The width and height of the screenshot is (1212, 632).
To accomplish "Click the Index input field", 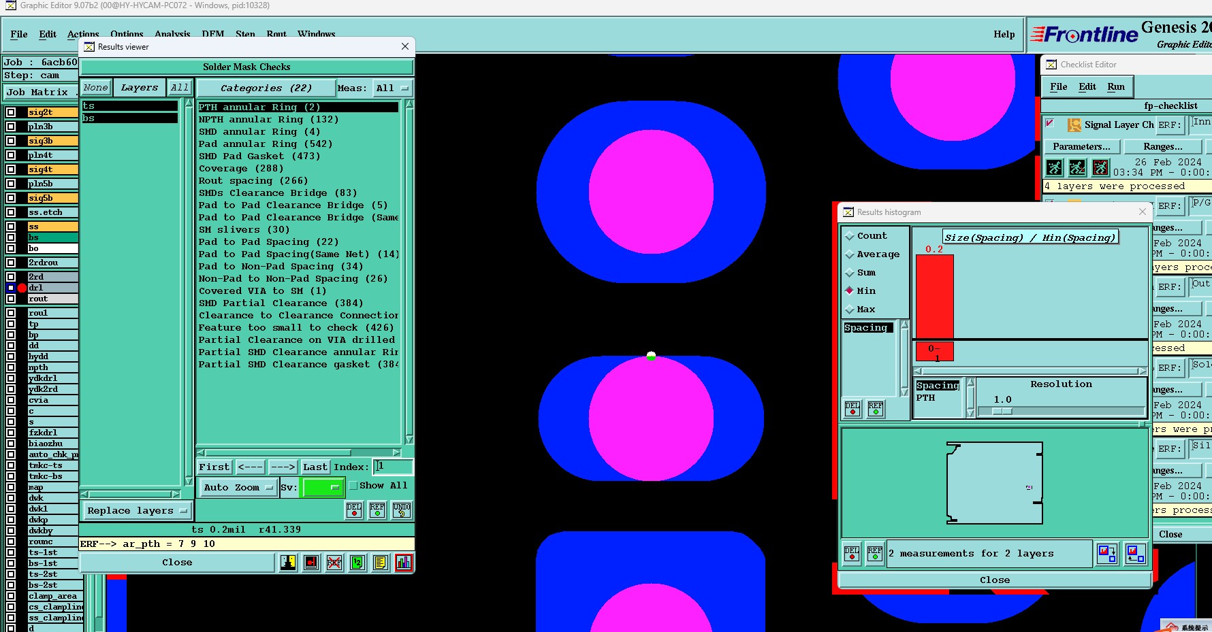I will [393, 467].
